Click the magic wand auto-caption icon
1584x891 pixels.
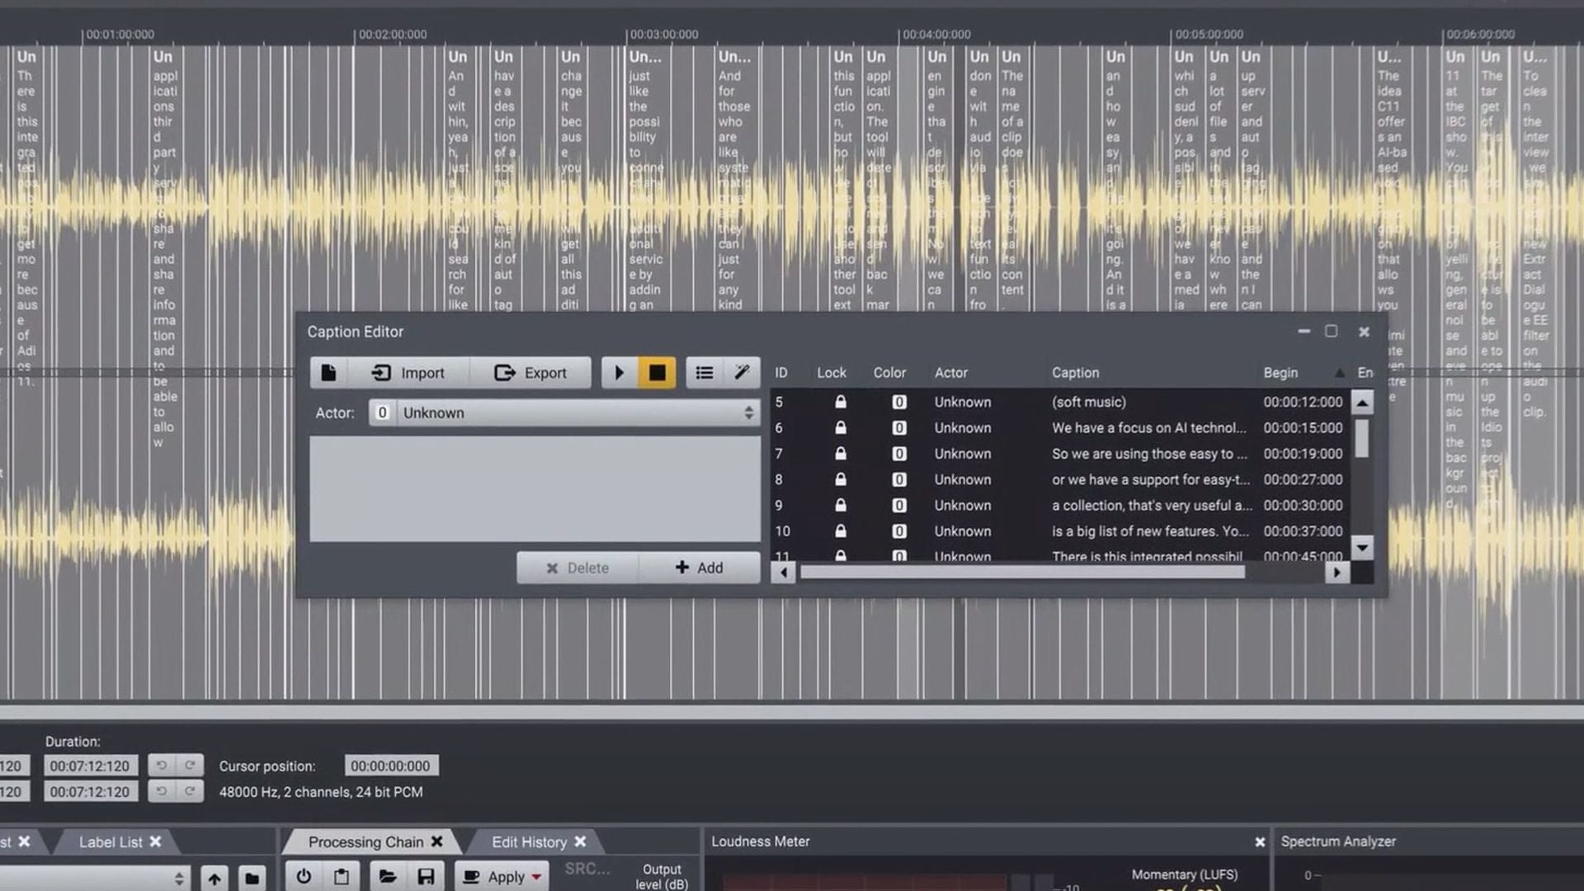point(742,373)
